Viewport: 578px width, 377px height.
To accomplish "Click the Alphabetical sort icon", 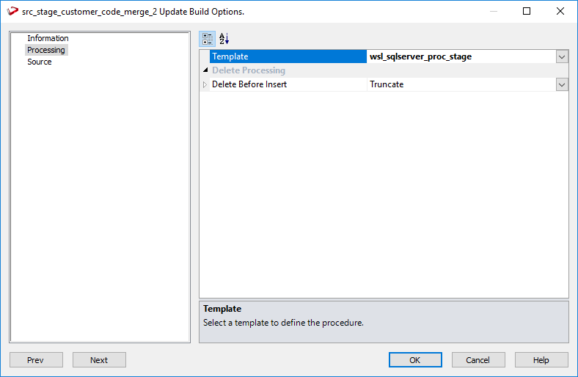I will click(x=224, y=39).
